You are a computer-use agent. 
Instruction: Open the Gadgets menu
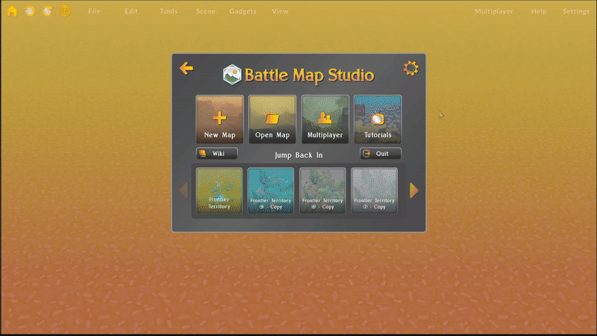243,11
